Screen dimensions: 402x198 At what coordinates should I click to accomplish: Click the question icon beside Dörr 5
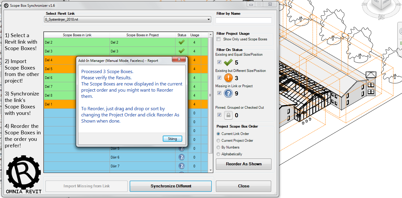(181, 148)
